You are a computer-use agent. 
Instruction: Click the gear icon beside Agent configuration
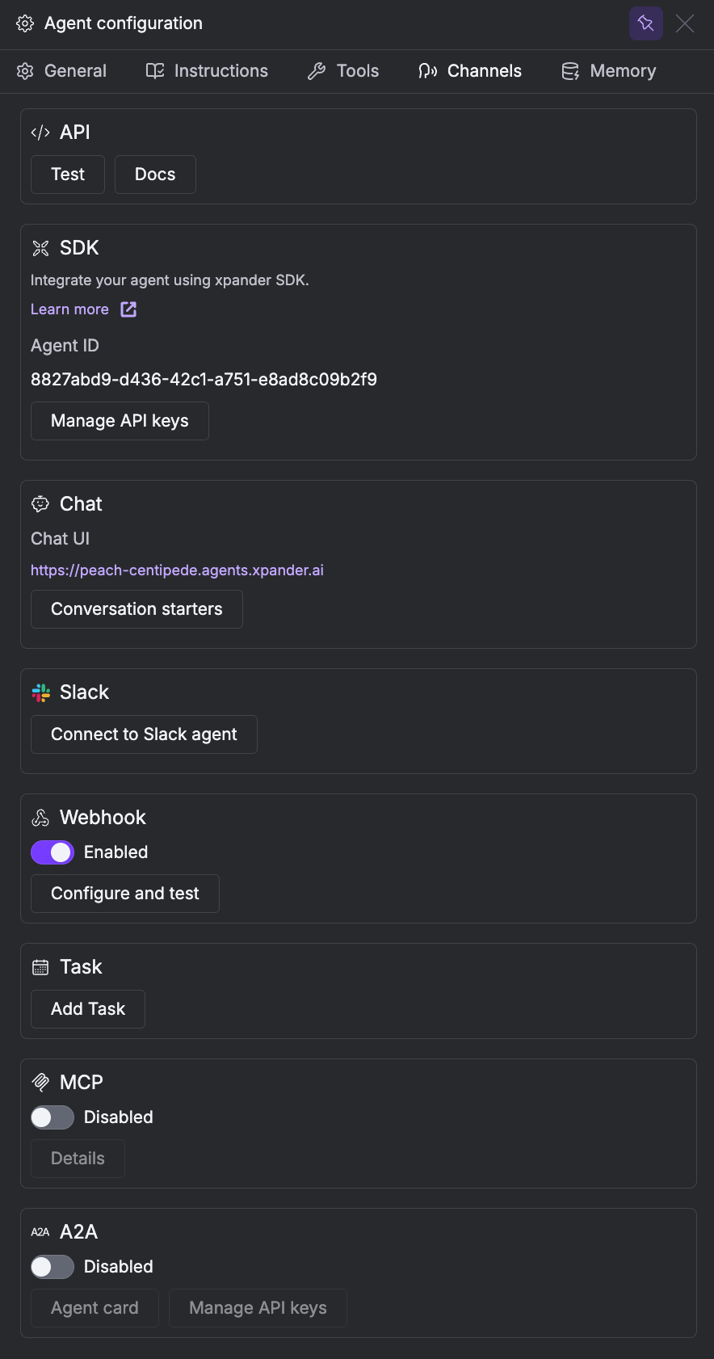coord(24,23)
